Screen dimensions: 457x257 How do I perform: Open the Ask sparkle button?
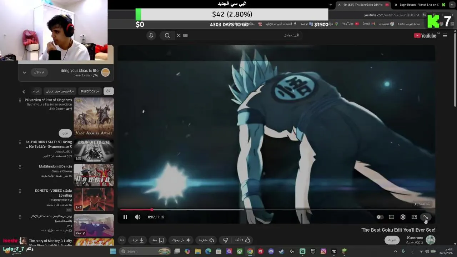(x=181, y=240)
